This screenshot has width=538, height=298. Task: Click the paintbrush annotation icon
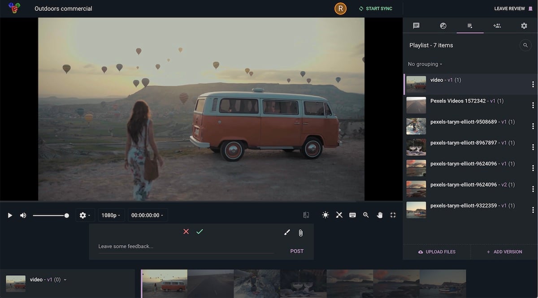(287, 232)
